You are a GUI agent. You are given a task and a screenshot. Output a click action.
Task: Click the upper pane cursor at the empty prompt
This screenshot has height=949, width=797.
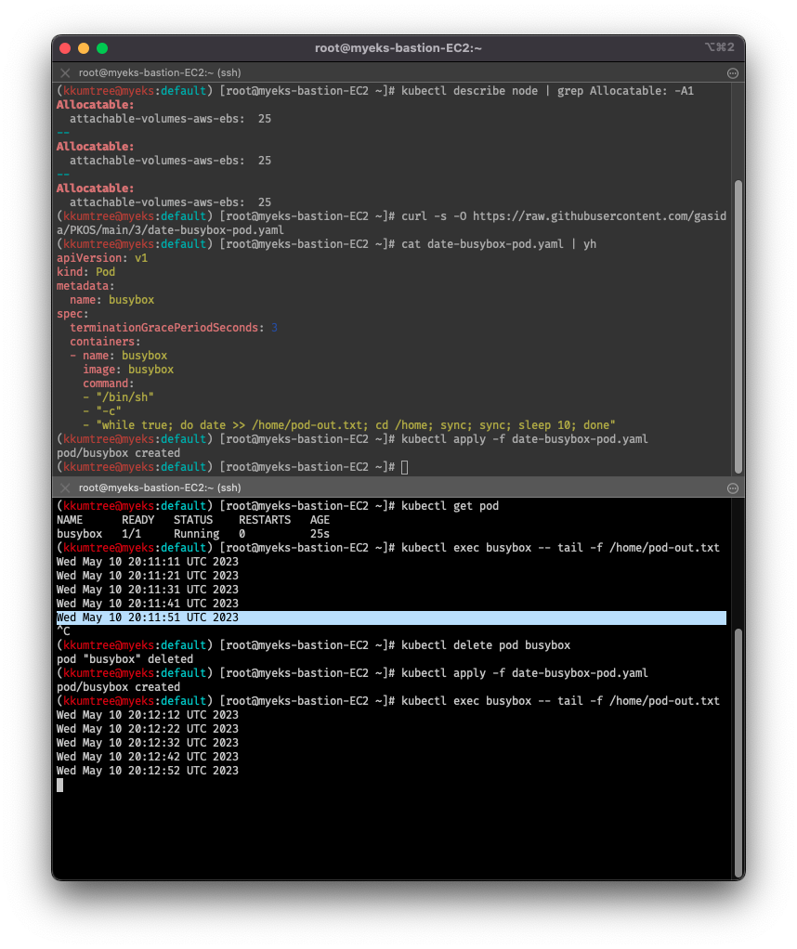pos(405,467)
